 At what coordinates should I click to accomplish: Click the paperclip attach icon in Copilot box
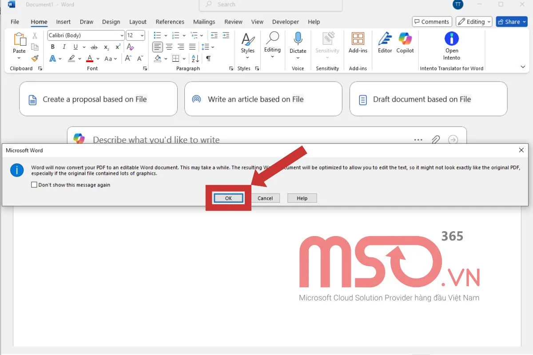click(436, 140)
